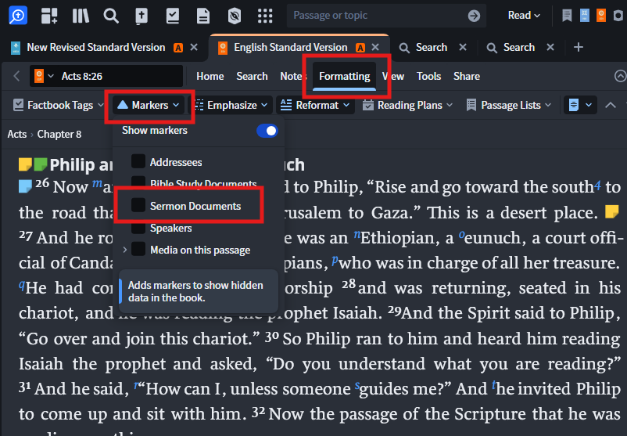Image resolution: width=627 pixels, height=436 pixels.
Task: Check the Addressees checkbox
Action: [138, 161]
